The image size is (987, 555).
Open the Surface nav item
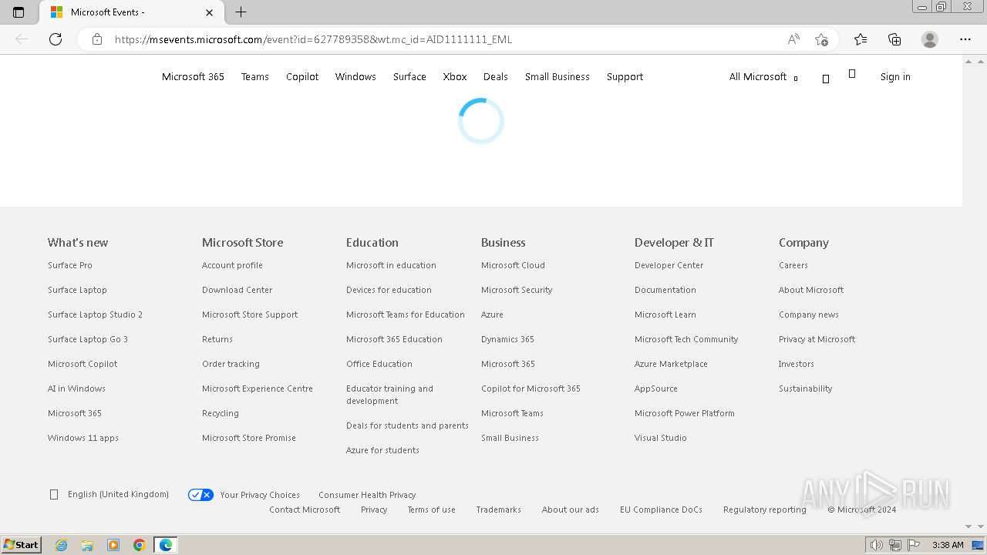coord(409,76)
